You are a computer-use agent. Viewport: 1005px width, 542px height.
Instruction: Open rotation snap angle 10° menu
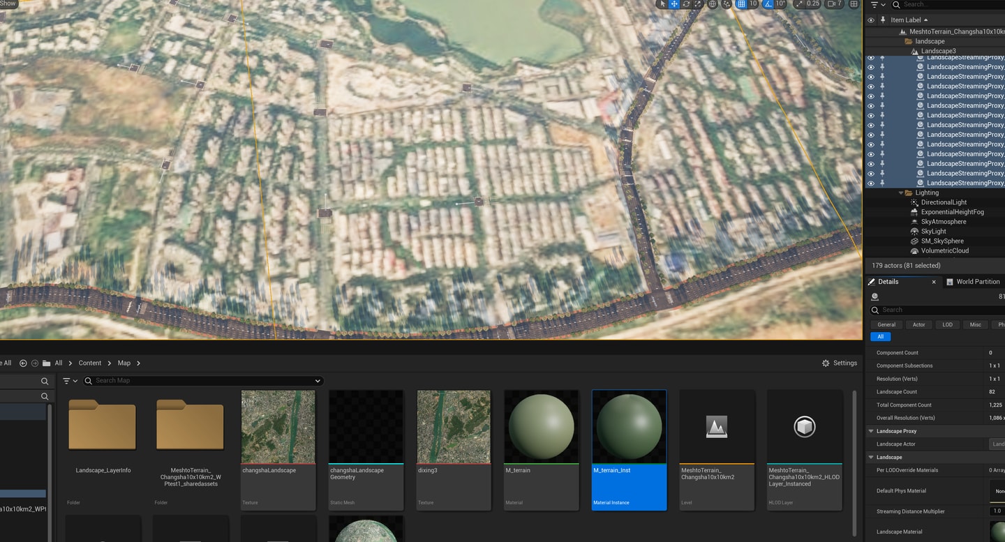[x=780, y=3]
